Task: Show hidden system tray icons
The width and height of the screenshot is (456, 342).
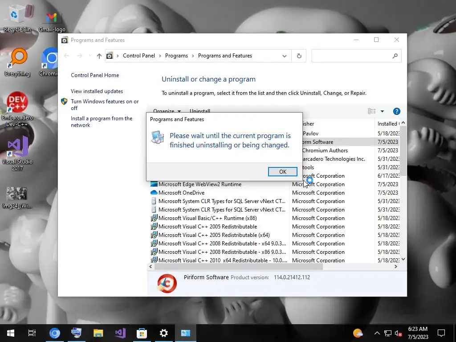Action: pyautogui.click(x=377, y=333)
